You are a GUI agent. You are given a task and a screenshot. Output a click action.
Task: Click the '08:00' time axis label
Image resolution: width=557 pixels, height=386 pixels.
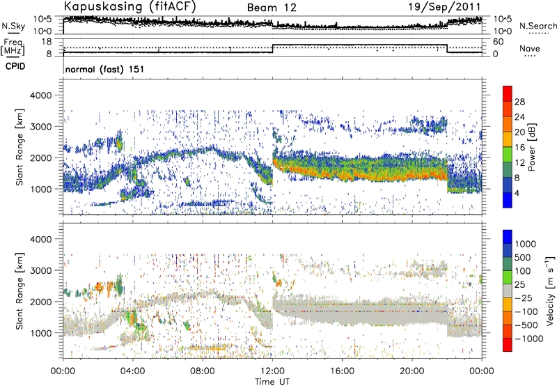[203, 371]
